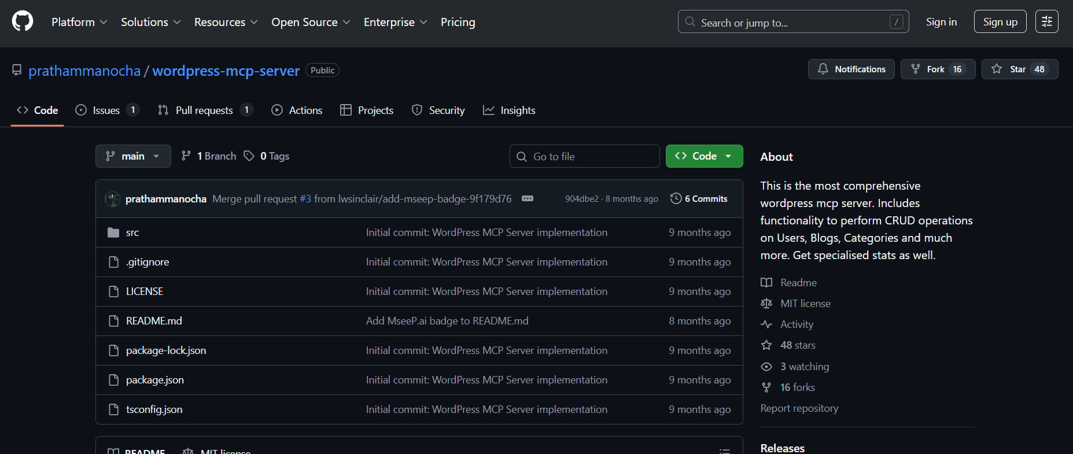Expand the Solutions menu
This screenshot has height=454, width=1073.
[x=150, y=22]
